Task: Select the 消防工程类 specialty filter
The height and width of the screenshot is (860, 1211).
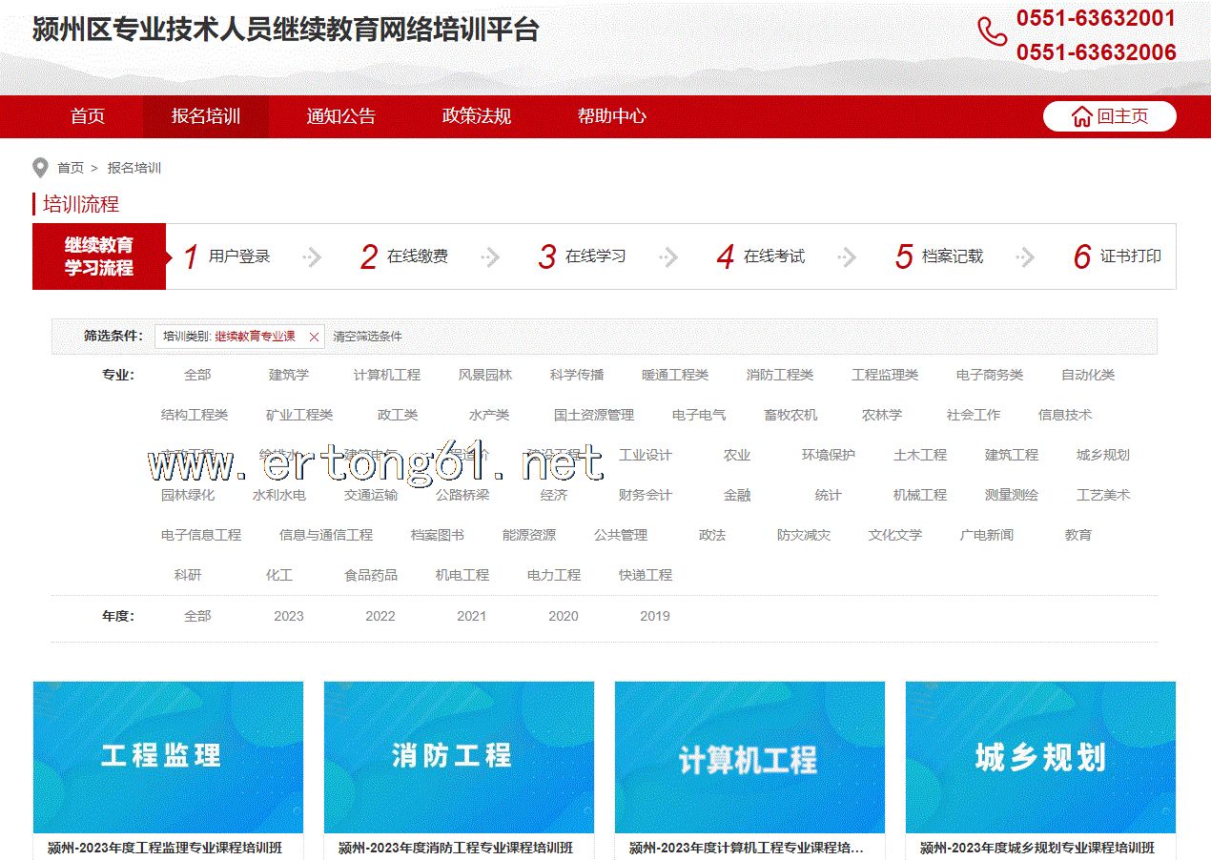Action: pos(779,376)
